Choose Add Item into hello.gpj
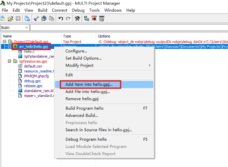Image resolution: width=228 pixels, height=167 pixels. pyautogui.click(x=89, y=84)
